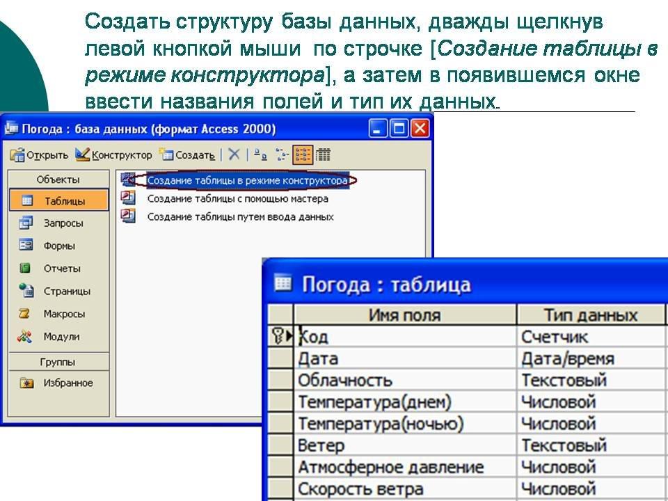Collapse the Объекты group header
The height and width of the screenshot is (501, 668).
coord(58,180)
